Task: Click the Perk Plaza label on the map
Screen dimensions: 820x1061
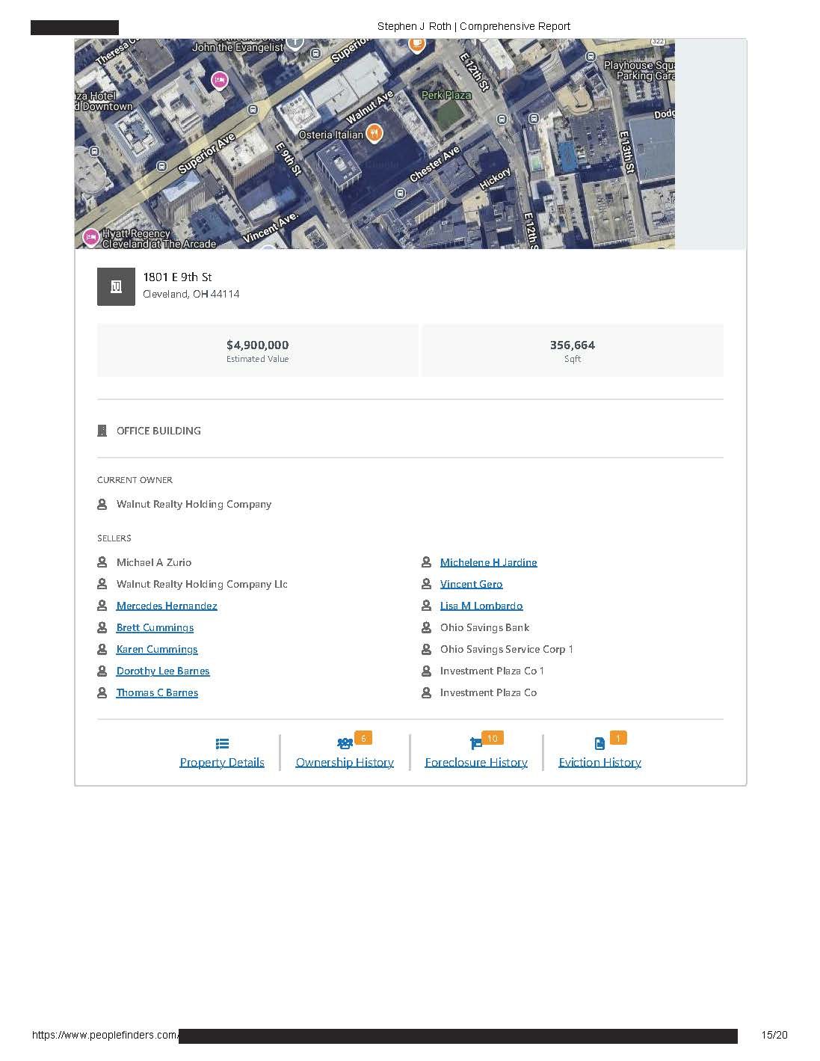Action: point(446,95)
